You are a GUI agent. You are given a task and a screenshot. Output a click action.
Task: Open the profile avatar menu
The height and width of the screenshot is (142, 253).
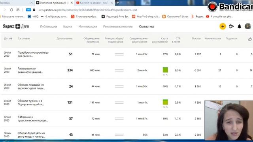pos(248,26)
